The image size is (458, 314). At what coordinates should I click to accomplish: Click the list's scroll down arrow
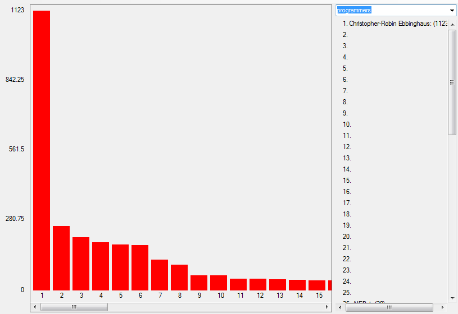tap(452, 298)
